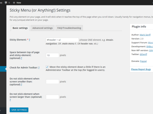Switch to the Basic settings tab
This screenshot has width=153, height=114.
[x=20, y=28]
